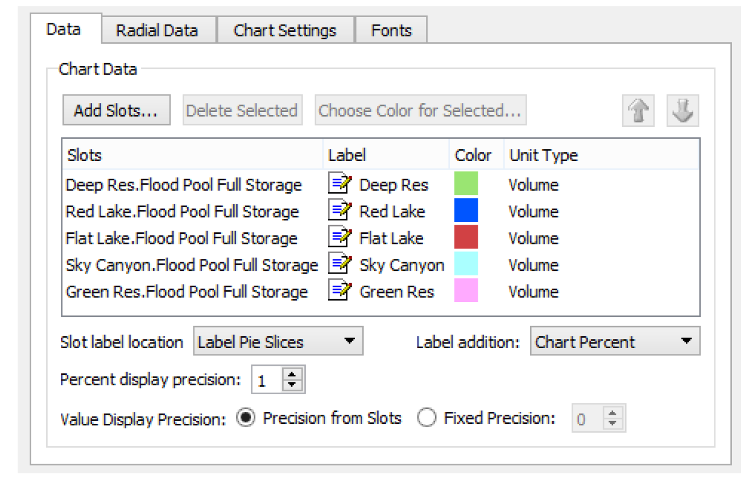Click the green Deep Res color swatch
The image size is (753, 479).
(x=466, y=184)
